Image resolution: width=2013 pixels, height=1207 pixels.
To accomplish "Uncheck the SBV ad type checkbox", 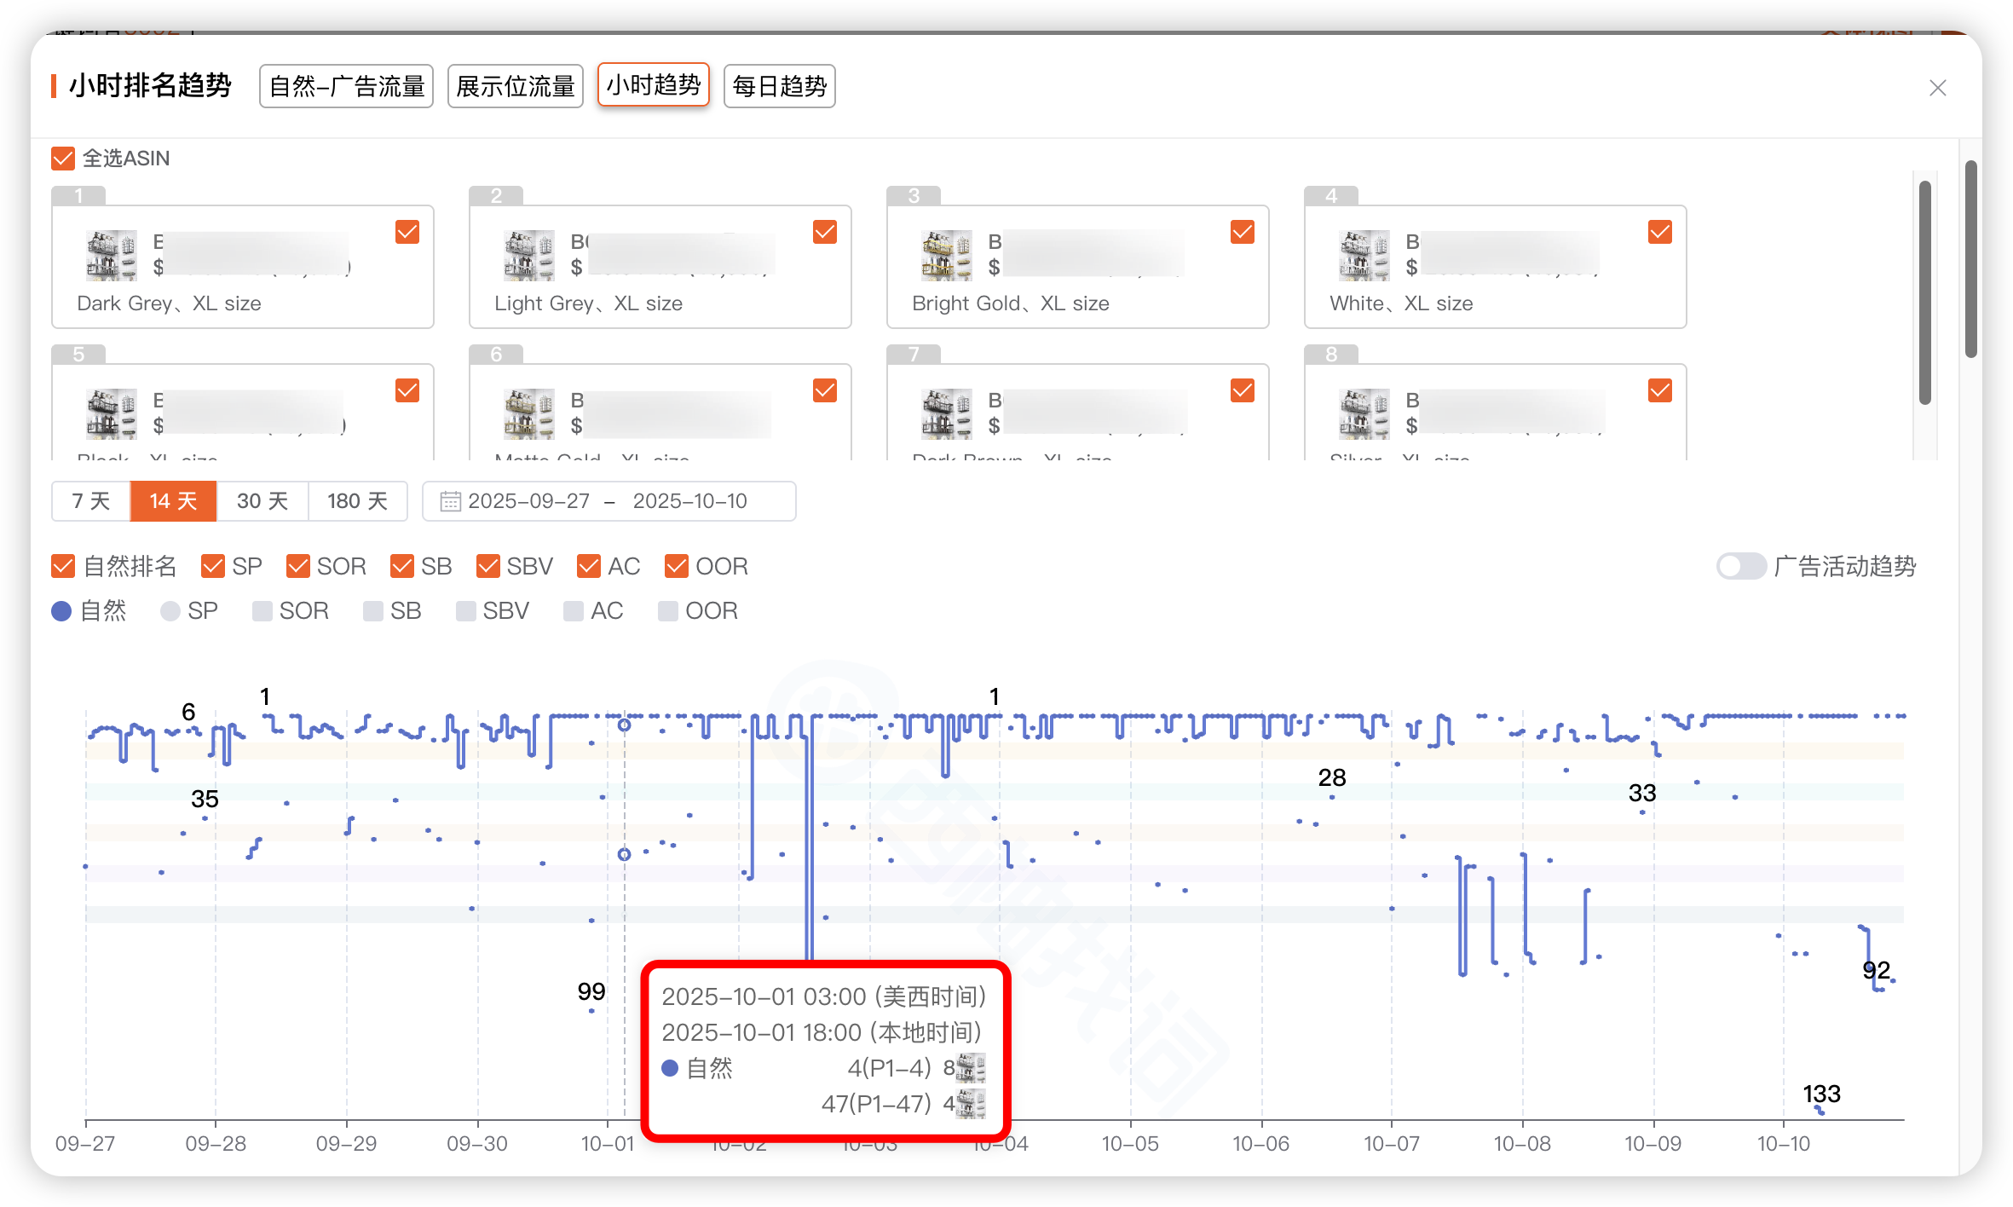I will click(488, 566).
